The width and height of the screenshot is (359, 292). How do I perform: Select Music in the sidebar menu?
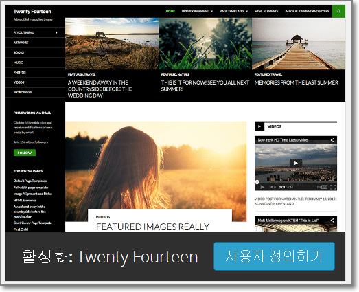click(x=18, y=63)
